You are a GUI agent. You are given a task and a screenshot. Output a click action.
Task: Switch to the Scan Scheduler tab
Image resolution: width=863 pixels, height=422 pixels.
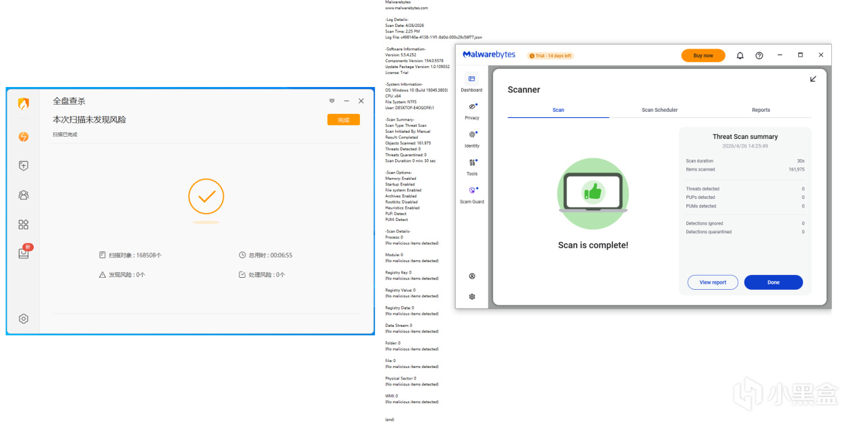pyautogui.click(x=659, y=110)
